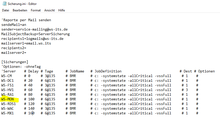Click Dest value 3 in WS-HV1 row
The width and height of the screenshot is (220, 119).
pyautogui.click(x=187, y=90)
